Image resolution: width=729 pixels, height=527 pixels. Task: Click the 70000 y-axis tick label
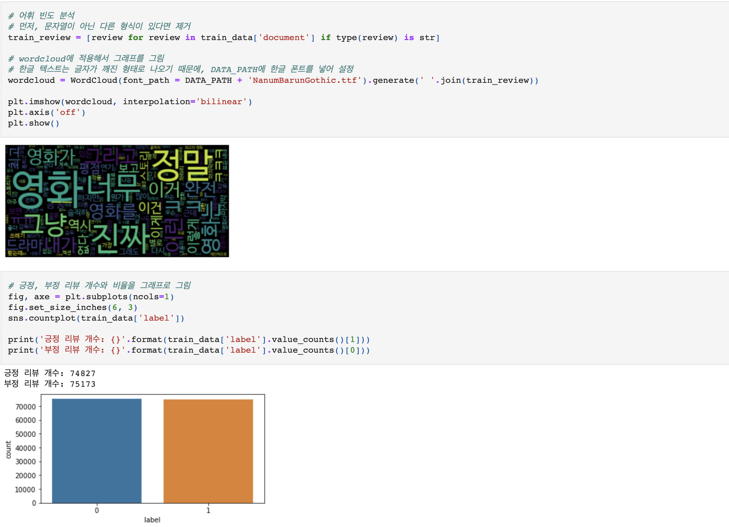point(26,407)
